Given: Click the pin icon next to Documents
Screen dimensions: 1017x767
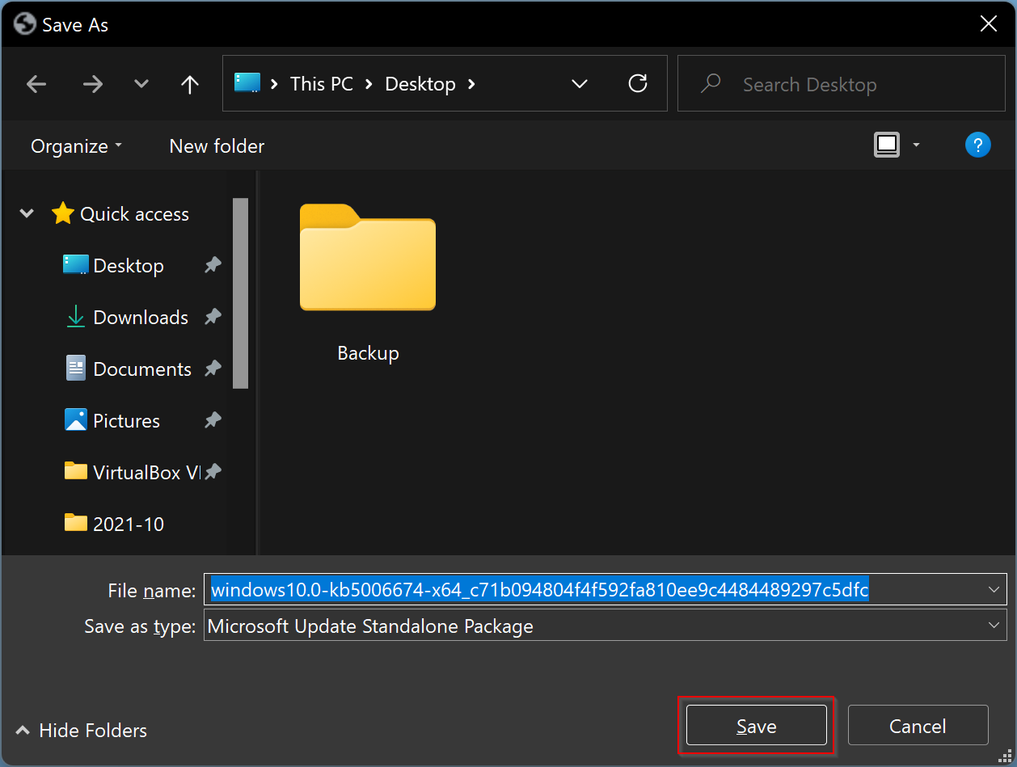Looking at the screenshot, I should coord(213,369).
